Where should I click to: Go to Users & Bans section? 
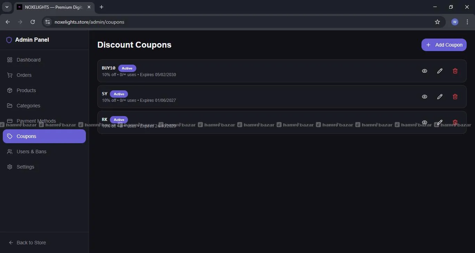(x=31, y=152)
